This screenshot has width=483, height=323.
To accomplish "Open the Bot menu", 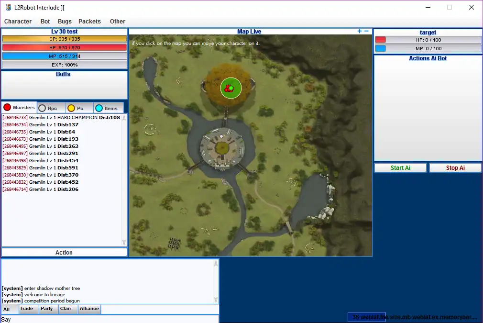I will [x=45, y=21].
